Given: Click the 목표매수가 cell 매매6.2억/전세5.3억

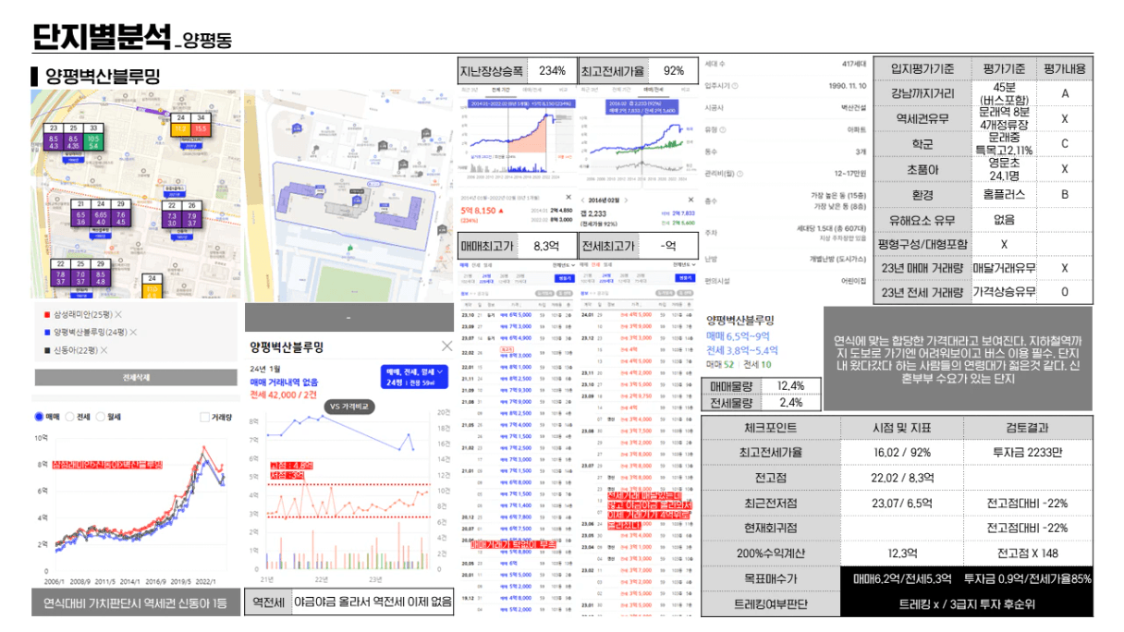Looking at the screenshot, I should [x=902, y=578].
